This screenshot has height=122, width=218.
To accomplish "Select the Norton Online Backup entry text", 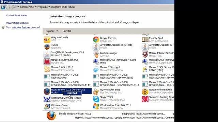I will pos(161,91).
